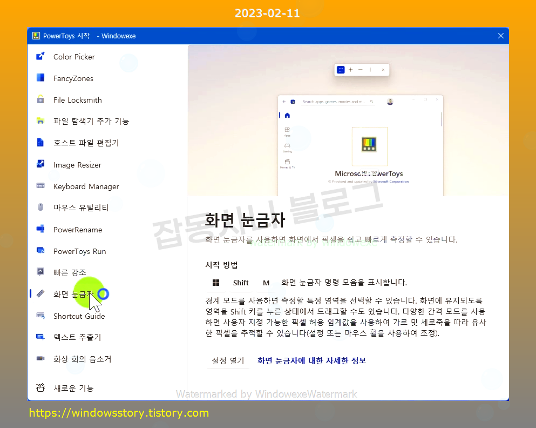
Task: Click the 마우스 유틸리티 mouse icon
Action: point(40,207)
